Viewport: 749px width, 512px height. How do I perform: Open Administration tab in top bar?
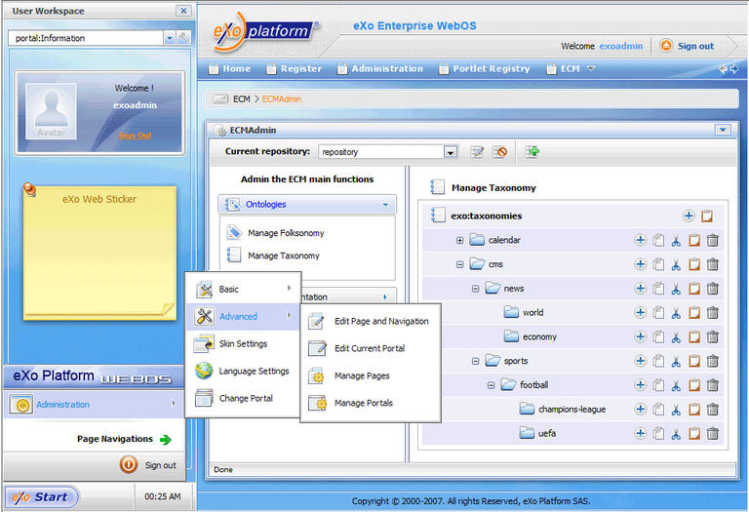point(380,69)
